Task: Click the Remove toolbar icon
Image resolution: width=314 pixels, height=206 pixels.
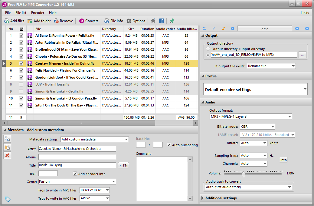Action: [x=56, y=21]
